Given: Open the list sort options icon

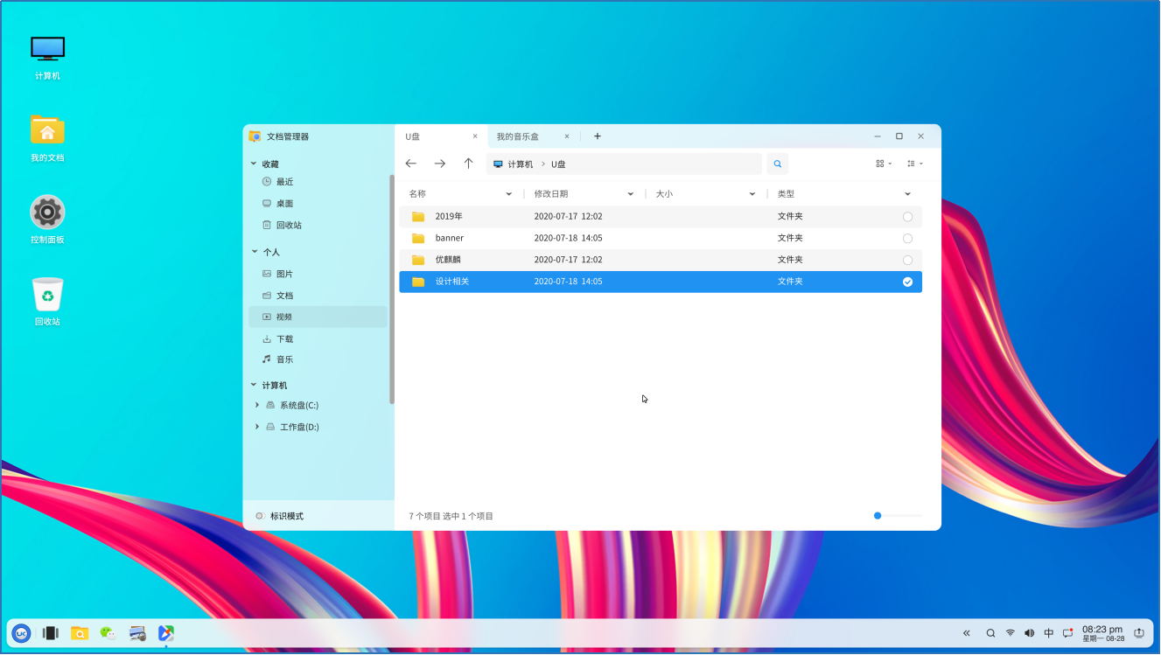Looking at the screenshot, I should click(914, 164).
